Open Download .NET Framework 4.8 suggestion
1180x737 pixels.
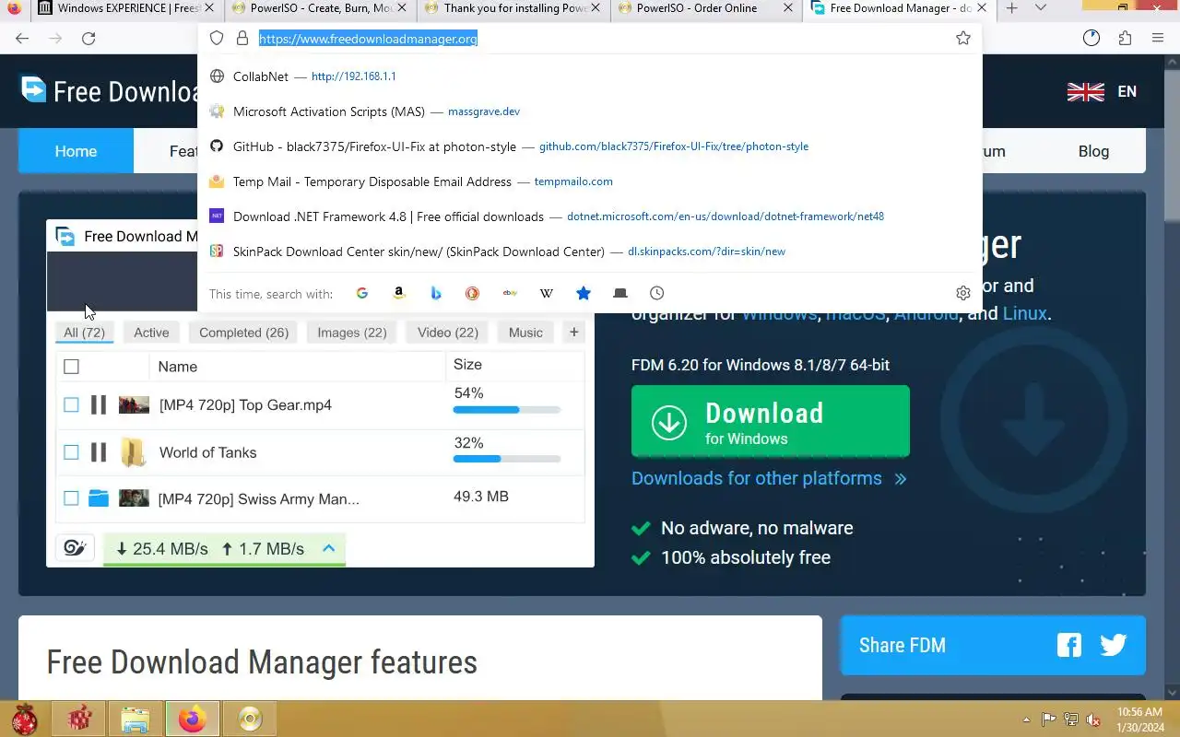click(x=590, y=216)
